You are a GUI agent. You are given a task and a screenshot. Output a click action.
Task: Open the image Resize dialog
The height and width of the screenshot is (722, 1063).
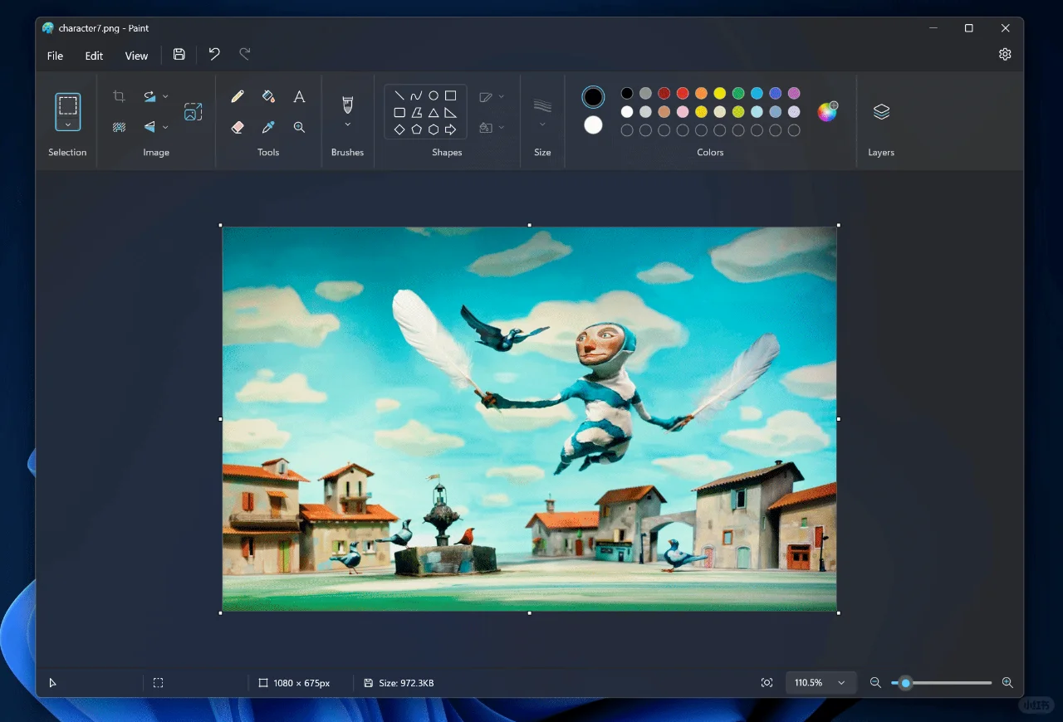[193, 110]
